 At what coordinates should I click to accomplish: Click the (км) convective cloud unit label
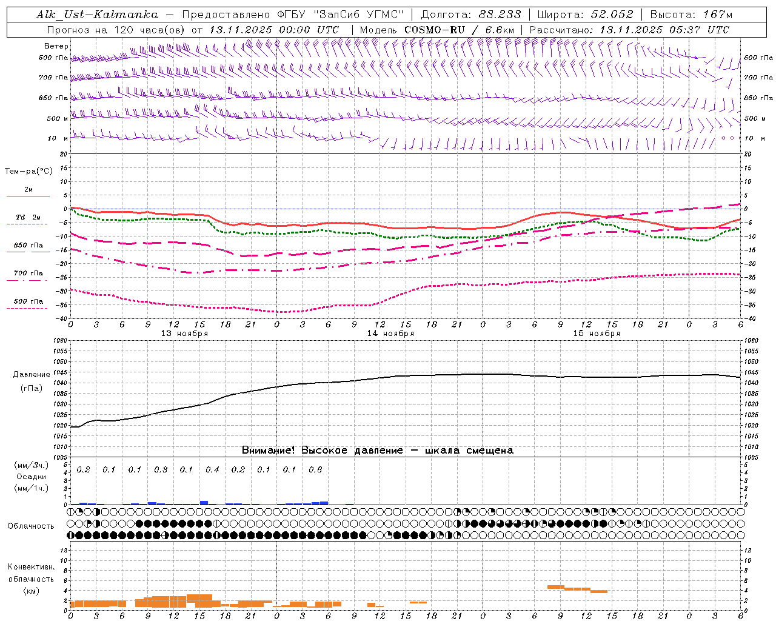coord(31,591)
